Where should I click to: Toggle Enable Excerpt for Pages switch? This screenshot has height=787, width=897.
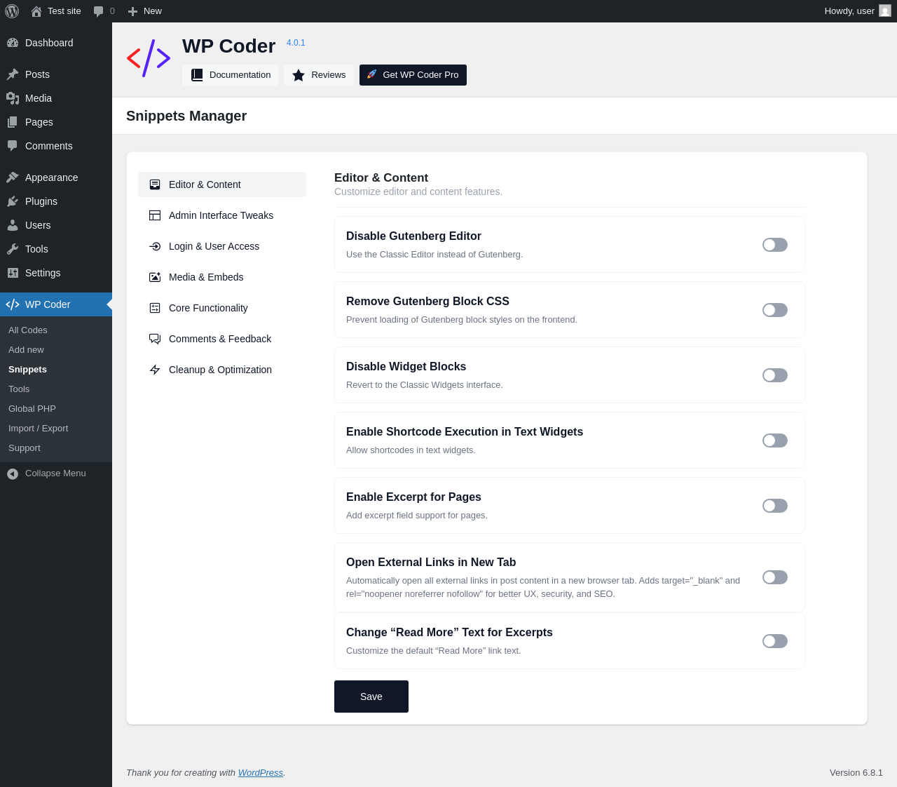point(775,506)
